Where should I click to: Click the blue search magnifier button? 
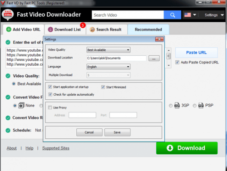[173, 15]
